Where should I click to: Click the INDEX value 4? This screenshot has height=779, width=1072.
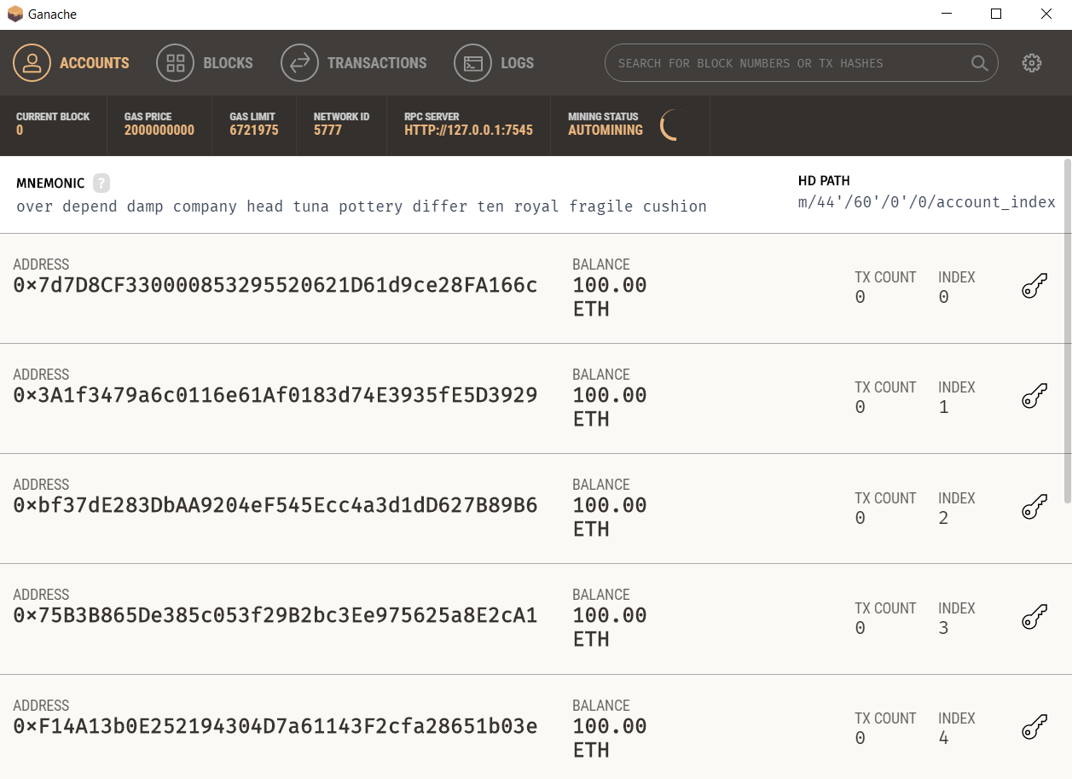point(943,739)
